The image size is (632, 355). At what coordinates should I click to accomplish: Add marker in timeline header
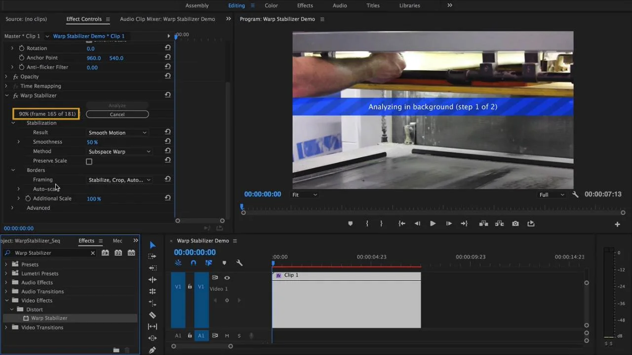point(224,263)
